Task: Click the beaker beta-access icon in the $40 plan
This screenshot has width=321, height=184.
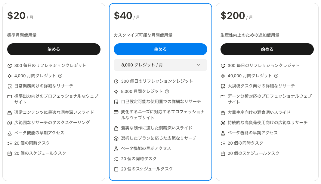Action: (x=116, y=149)
